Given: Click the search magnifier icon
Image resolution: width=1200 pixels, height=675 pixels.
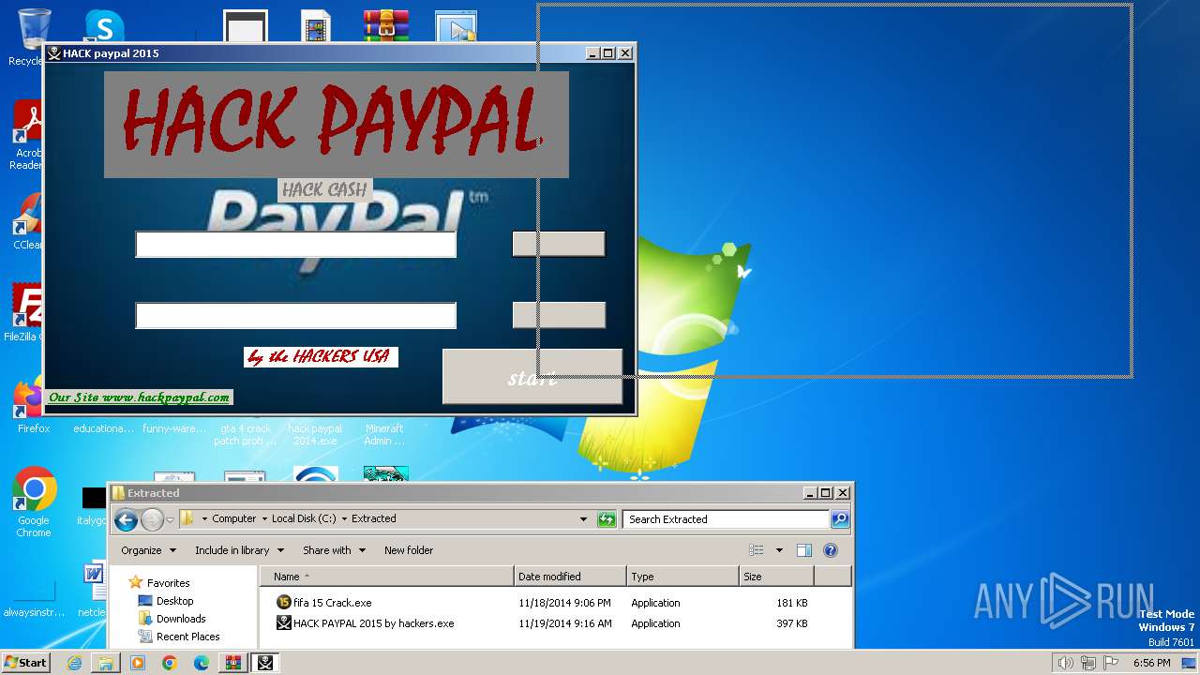Looking at the screenshot, I should (x=840, y=519).
